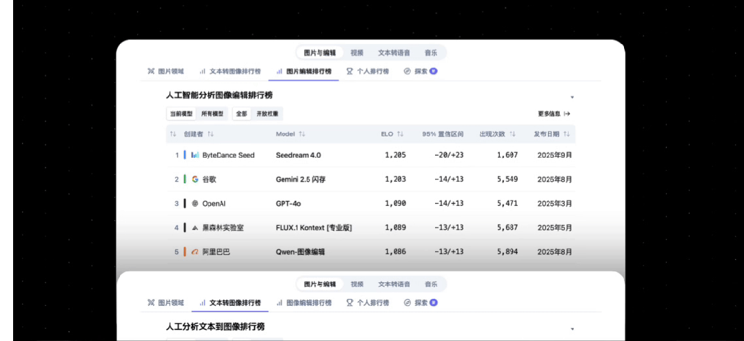Click the orange color bar beside 阿里巴巴
Viewport: 744px width, 341px height.
185,252
